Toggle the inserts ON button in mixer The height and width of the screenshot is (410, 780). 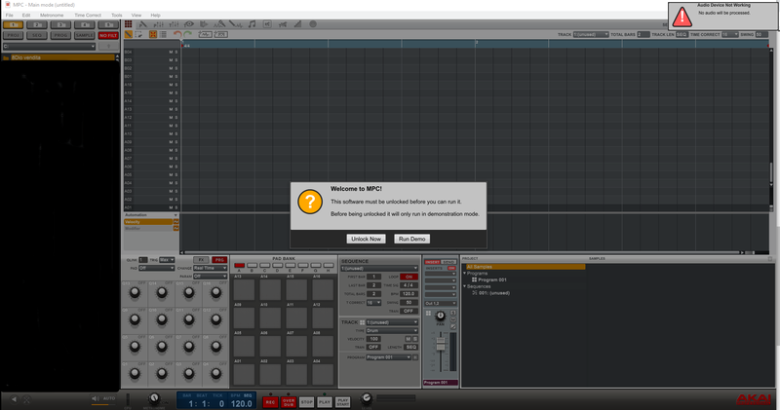tap(451, 269)
